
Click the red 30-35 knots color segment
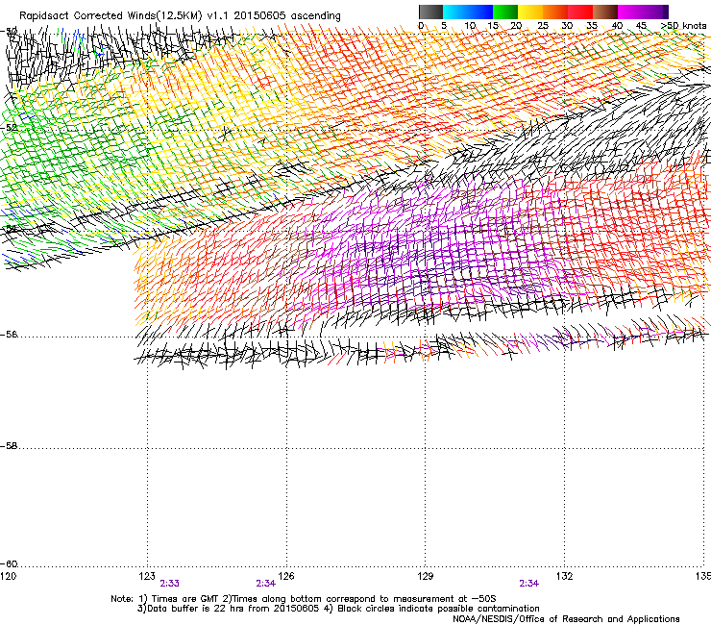coord(580,12)
